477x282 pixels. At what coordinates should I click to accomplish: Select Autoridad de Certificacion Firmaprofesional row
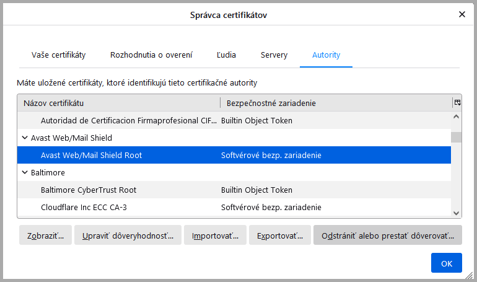click(x=128, y=120)
